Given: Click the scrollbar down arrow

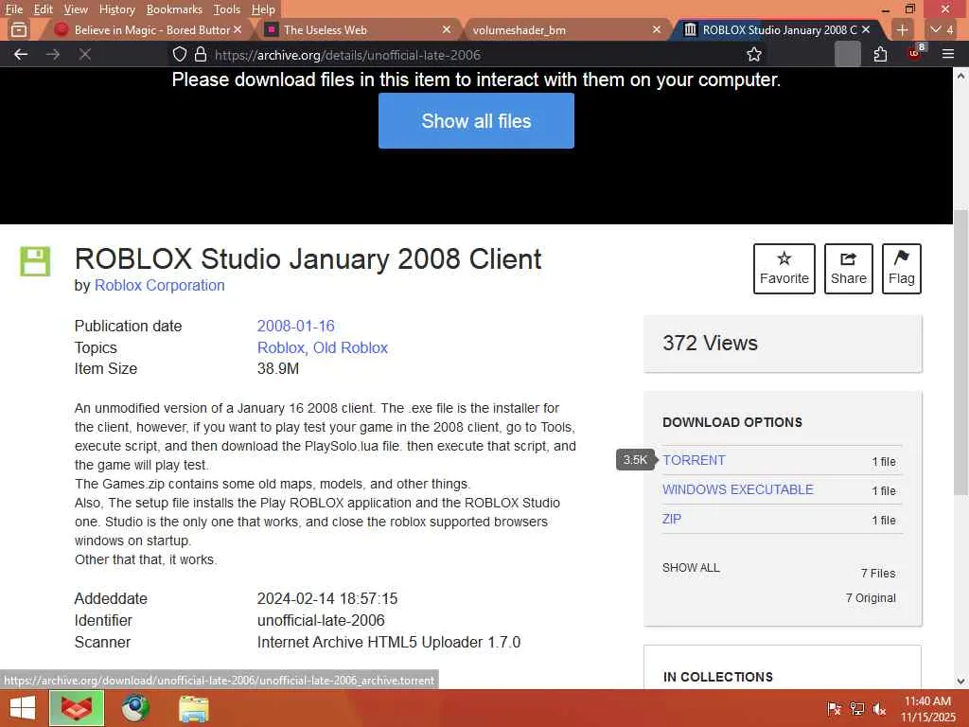Looking at the screenshot, I should [x=961, y=682].
